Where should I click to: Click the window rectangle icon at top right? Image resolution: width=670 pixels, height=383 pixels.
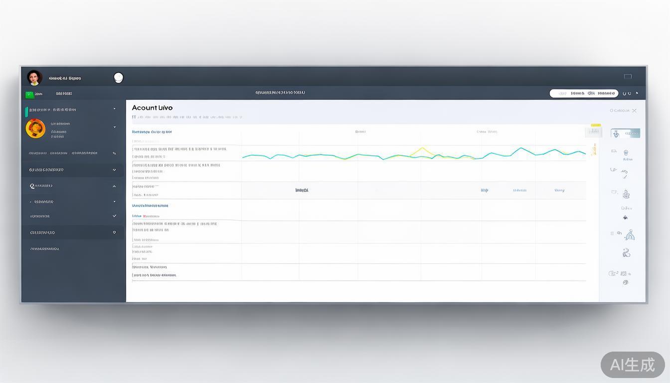(x=628, y=76)
